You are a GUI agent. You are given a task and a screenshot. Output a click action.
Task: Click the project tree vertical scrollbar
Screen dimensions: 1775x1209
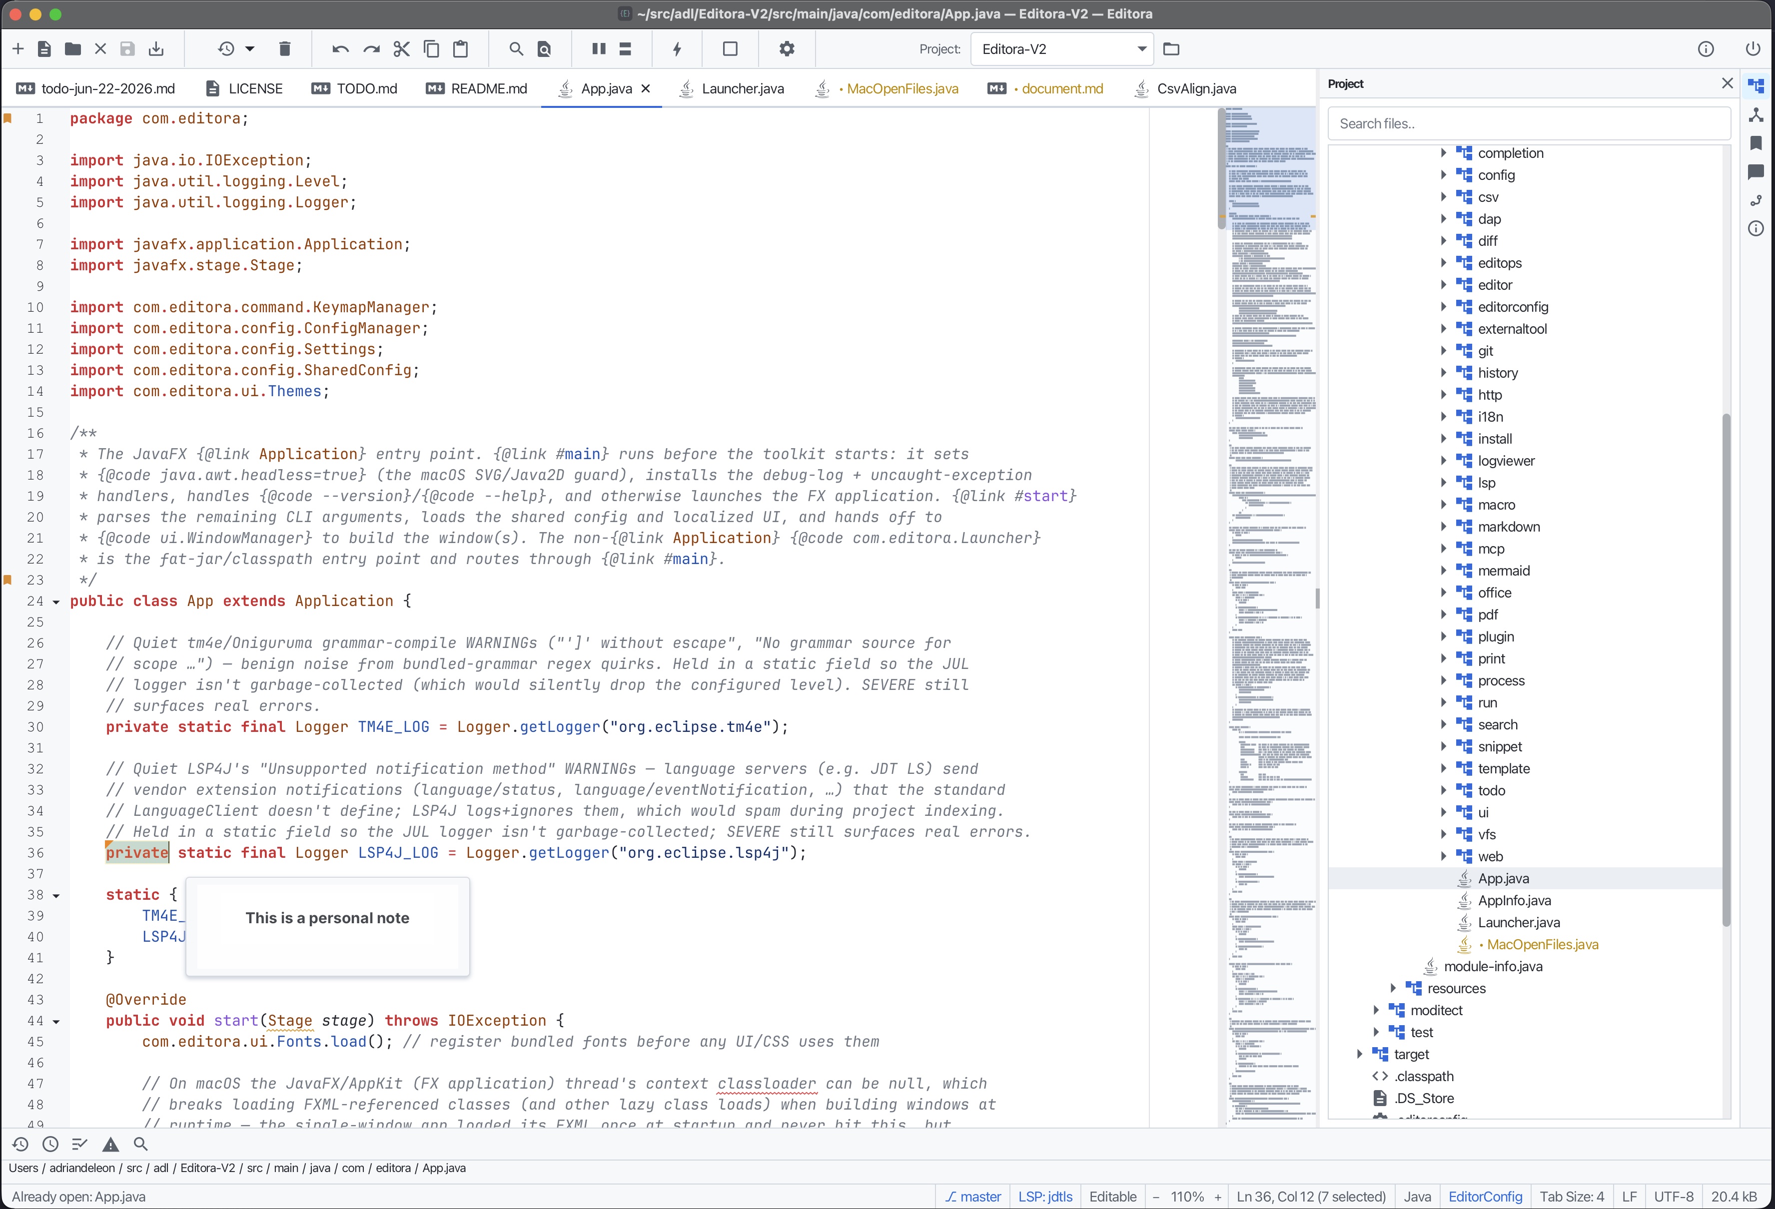point(1726,670)
